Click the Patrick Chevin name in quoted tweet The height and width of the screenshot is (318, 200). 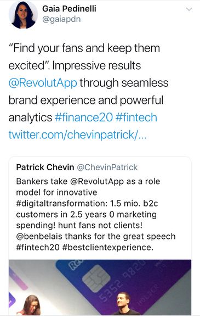pyautogui.click(x=45, y=168)
